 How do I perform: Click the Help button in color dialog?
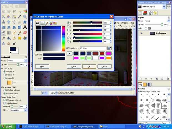tap(42, 67)
